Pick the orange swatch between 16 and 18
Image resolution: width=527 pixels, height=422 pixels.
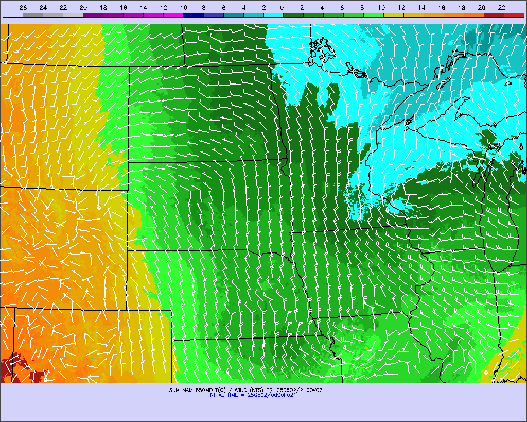[454, 15]
